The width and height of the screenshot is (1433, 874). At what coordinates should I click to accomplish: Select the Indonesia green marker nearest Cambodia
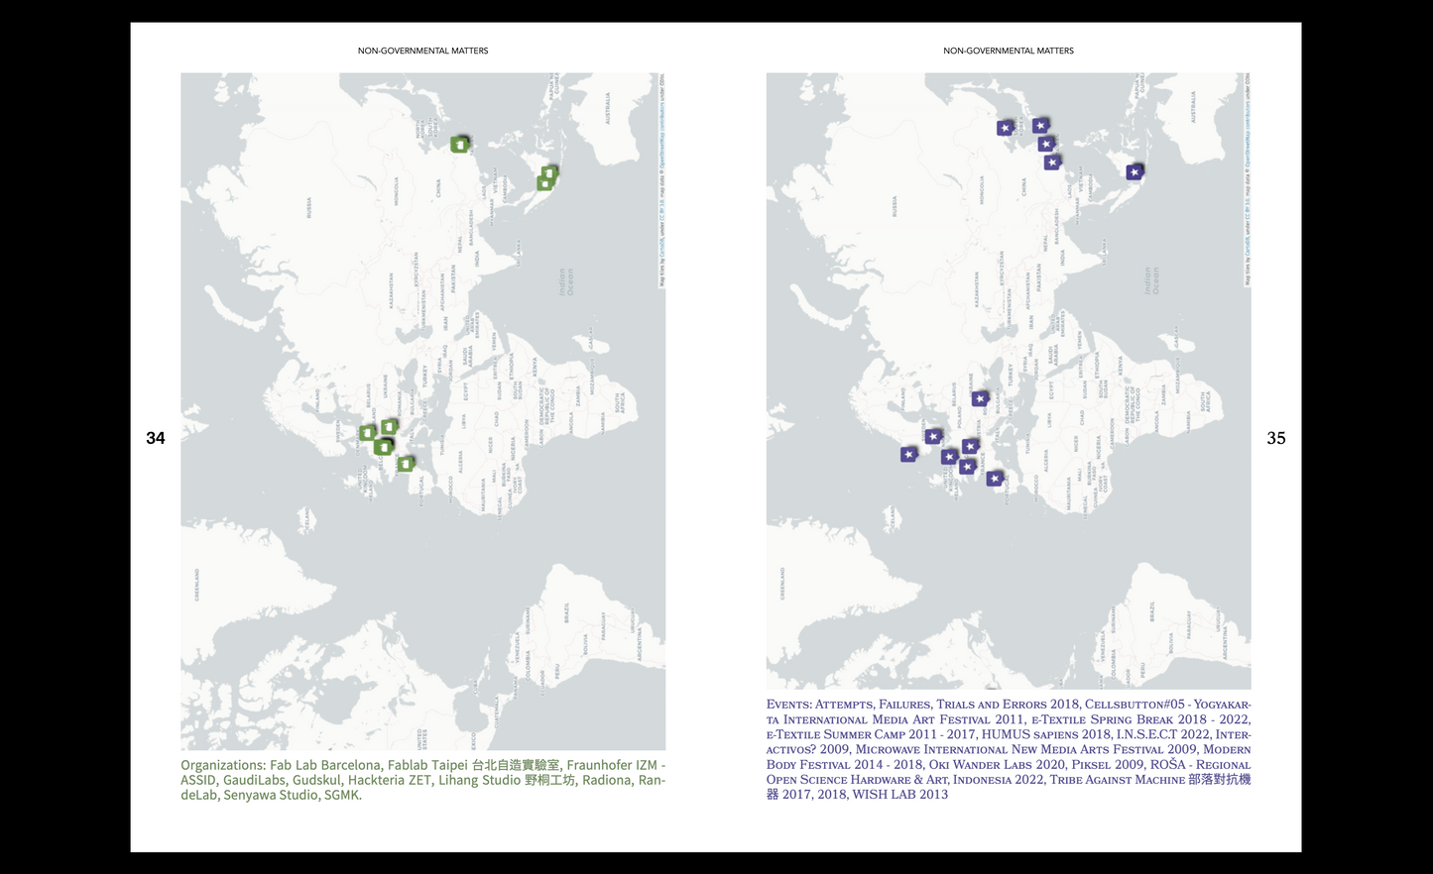click(544, 183)
